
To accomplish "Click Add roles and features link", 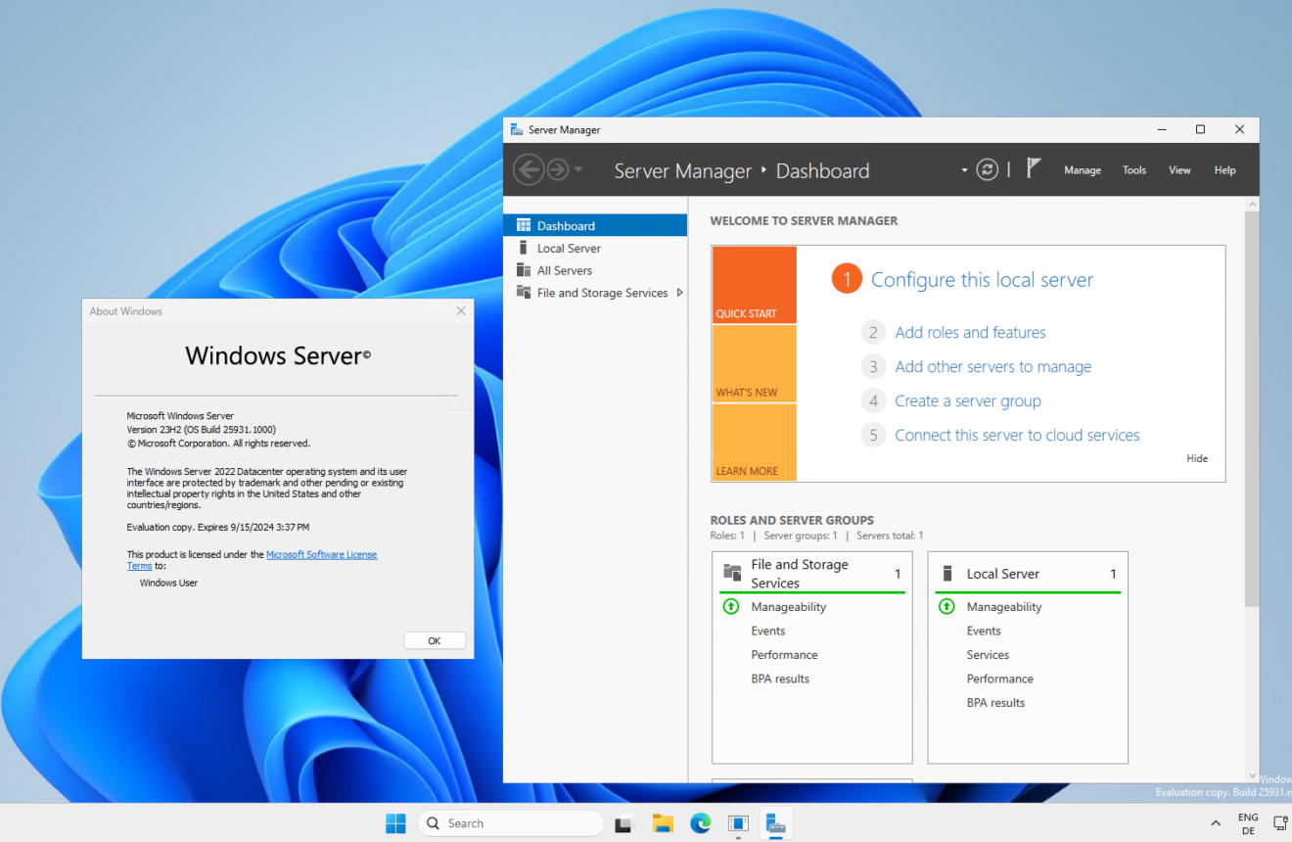I will point(970,332).
